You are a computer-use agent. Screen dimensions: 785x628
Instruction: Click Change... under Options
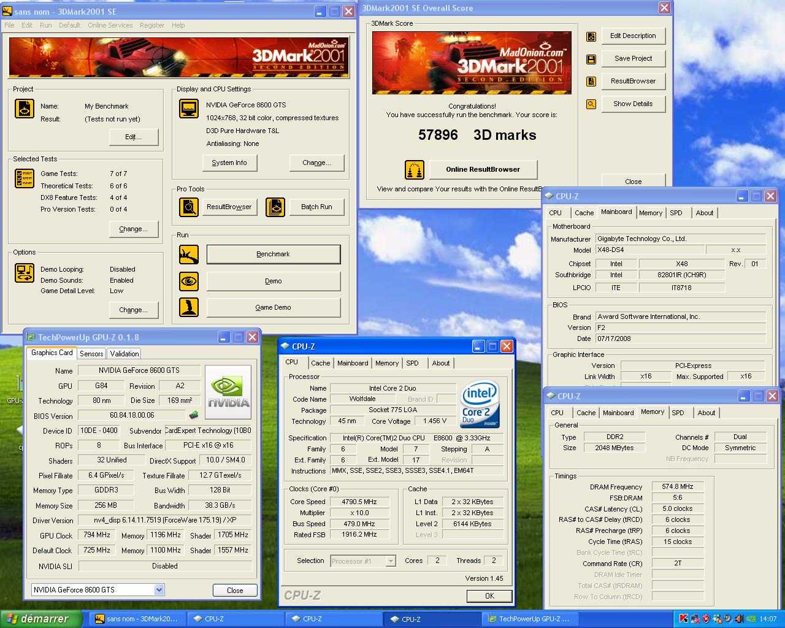coord(133,310)
